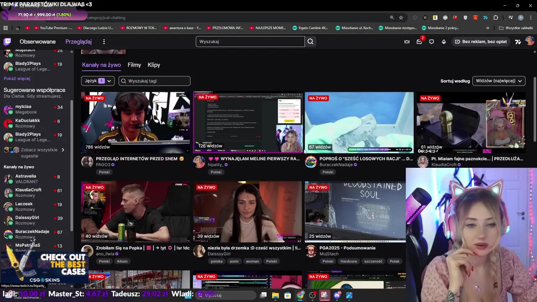Image resolution: width=537 pixels, height=302 pixels.
Task: Go to Obserwowane in the top navigation
Action: tap(38, 42)
